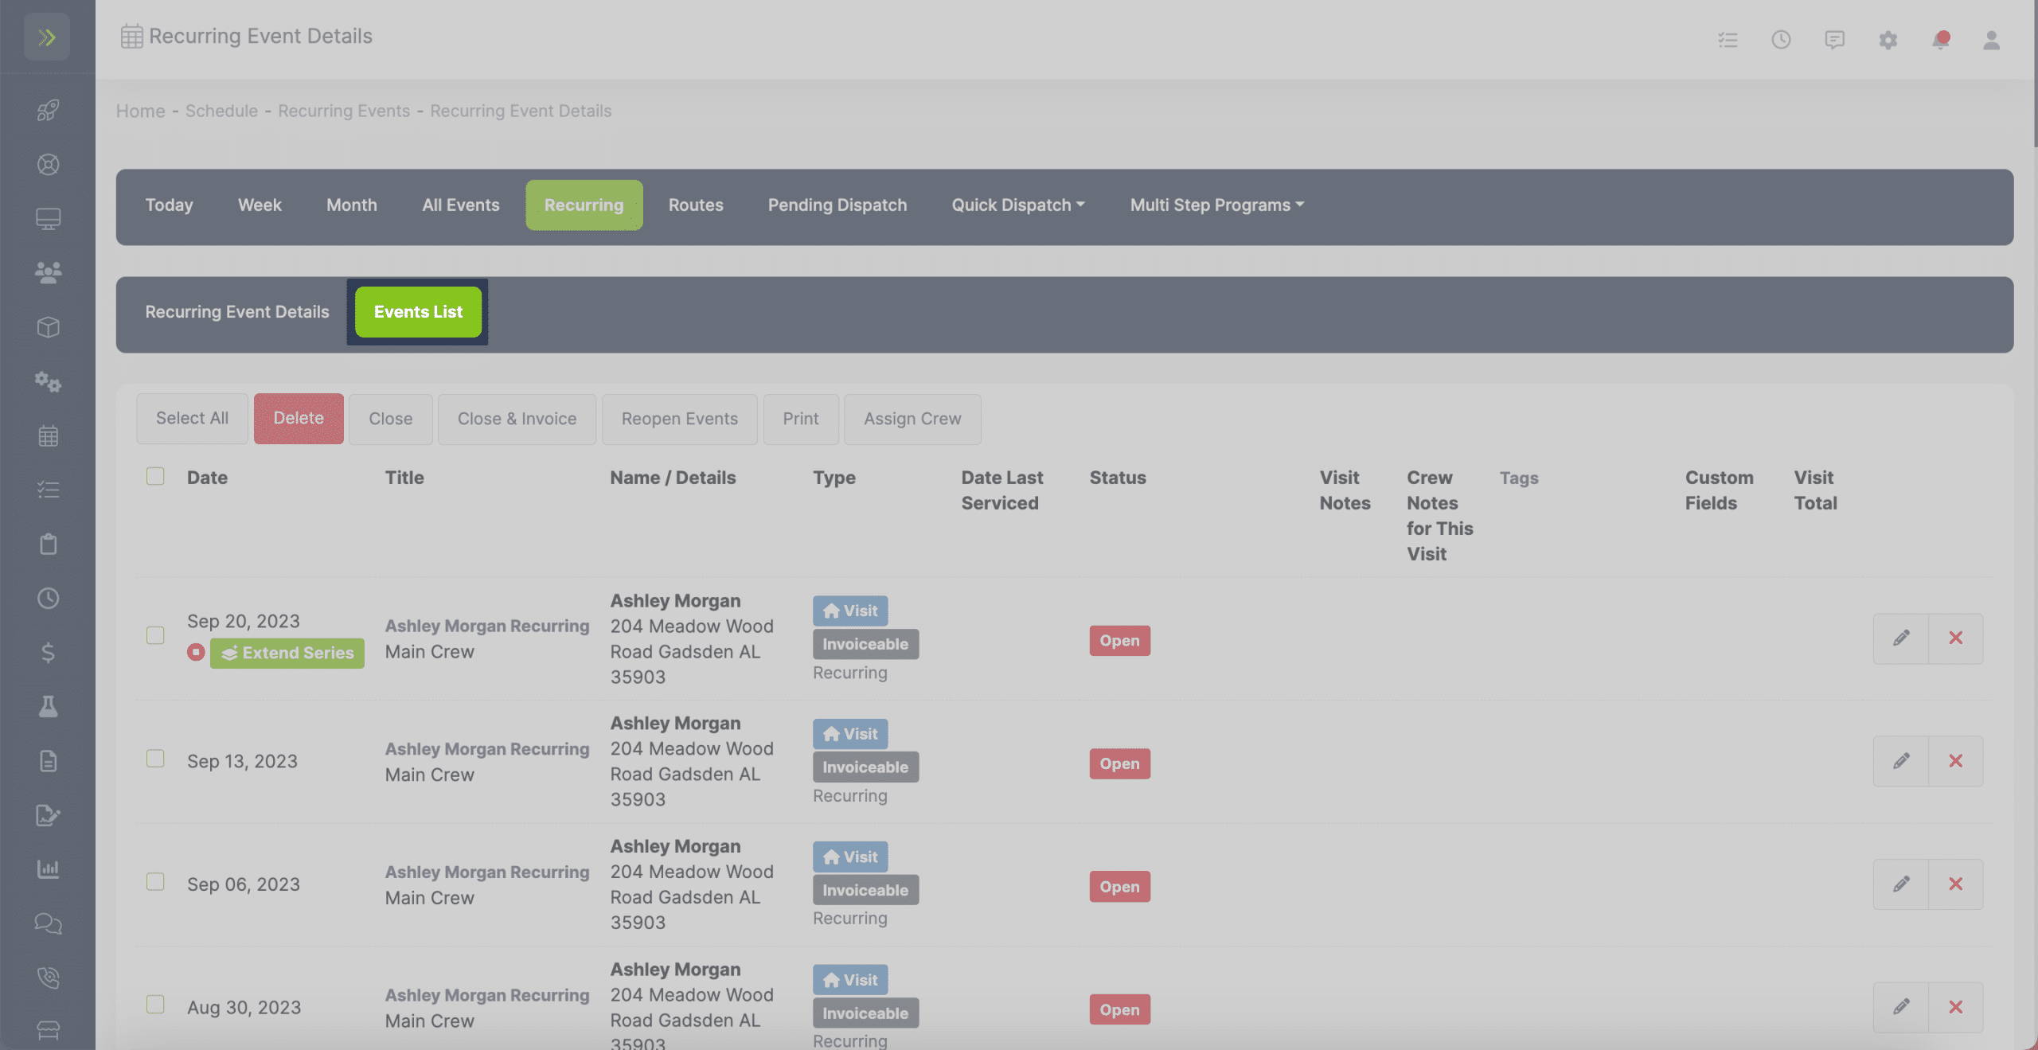Click the Close & Invoice button
Screen dimensions: 2038x1050
click(x=517, y=419)
